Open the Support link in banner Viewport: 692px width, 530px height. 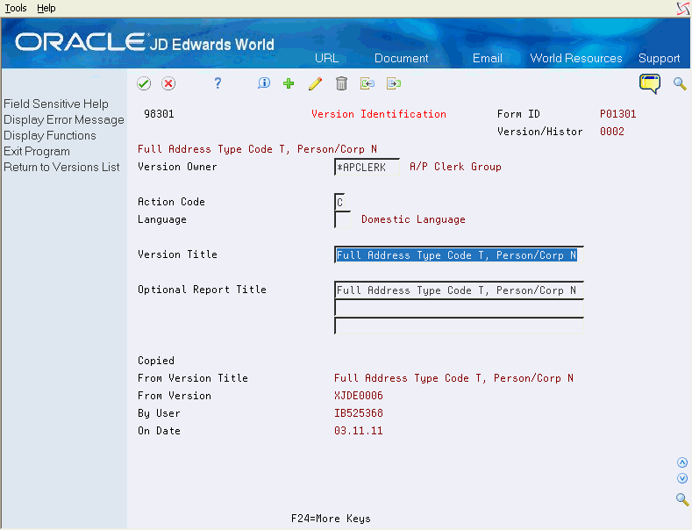click(x=659, y=58)
